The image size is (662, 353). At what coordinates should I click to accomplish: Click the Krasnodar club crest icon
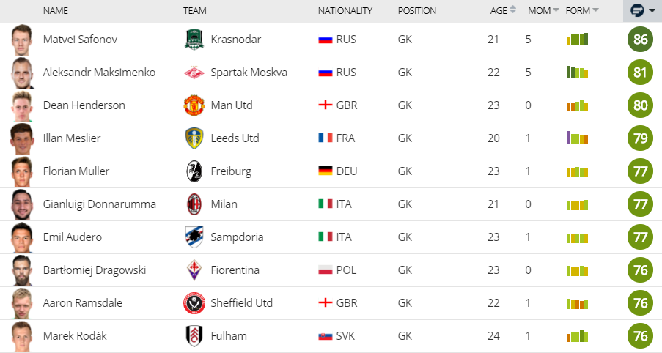(x=192, y=40)
